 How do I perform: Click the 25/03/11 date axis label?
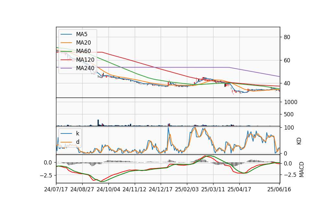point(213,189)
